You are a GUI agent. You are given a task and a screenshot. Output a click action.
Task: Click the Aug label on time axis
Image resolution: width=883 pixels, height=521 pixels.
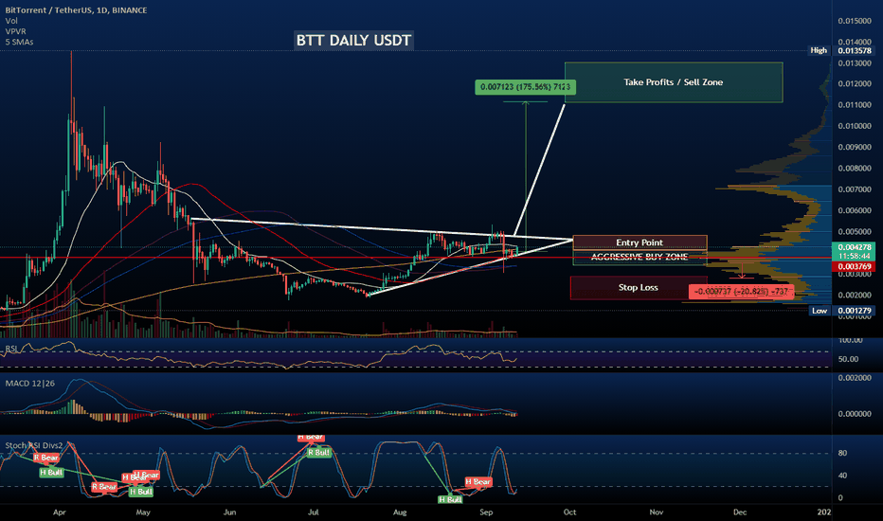point(399,512)
